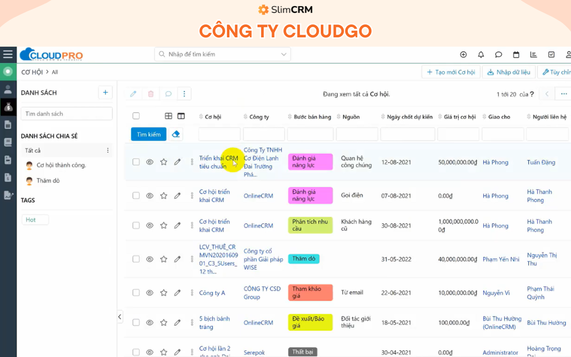Screen dimensions: 571x357
Task: Click the pencil edit icon above the table
Action: (x=133, y=93)
